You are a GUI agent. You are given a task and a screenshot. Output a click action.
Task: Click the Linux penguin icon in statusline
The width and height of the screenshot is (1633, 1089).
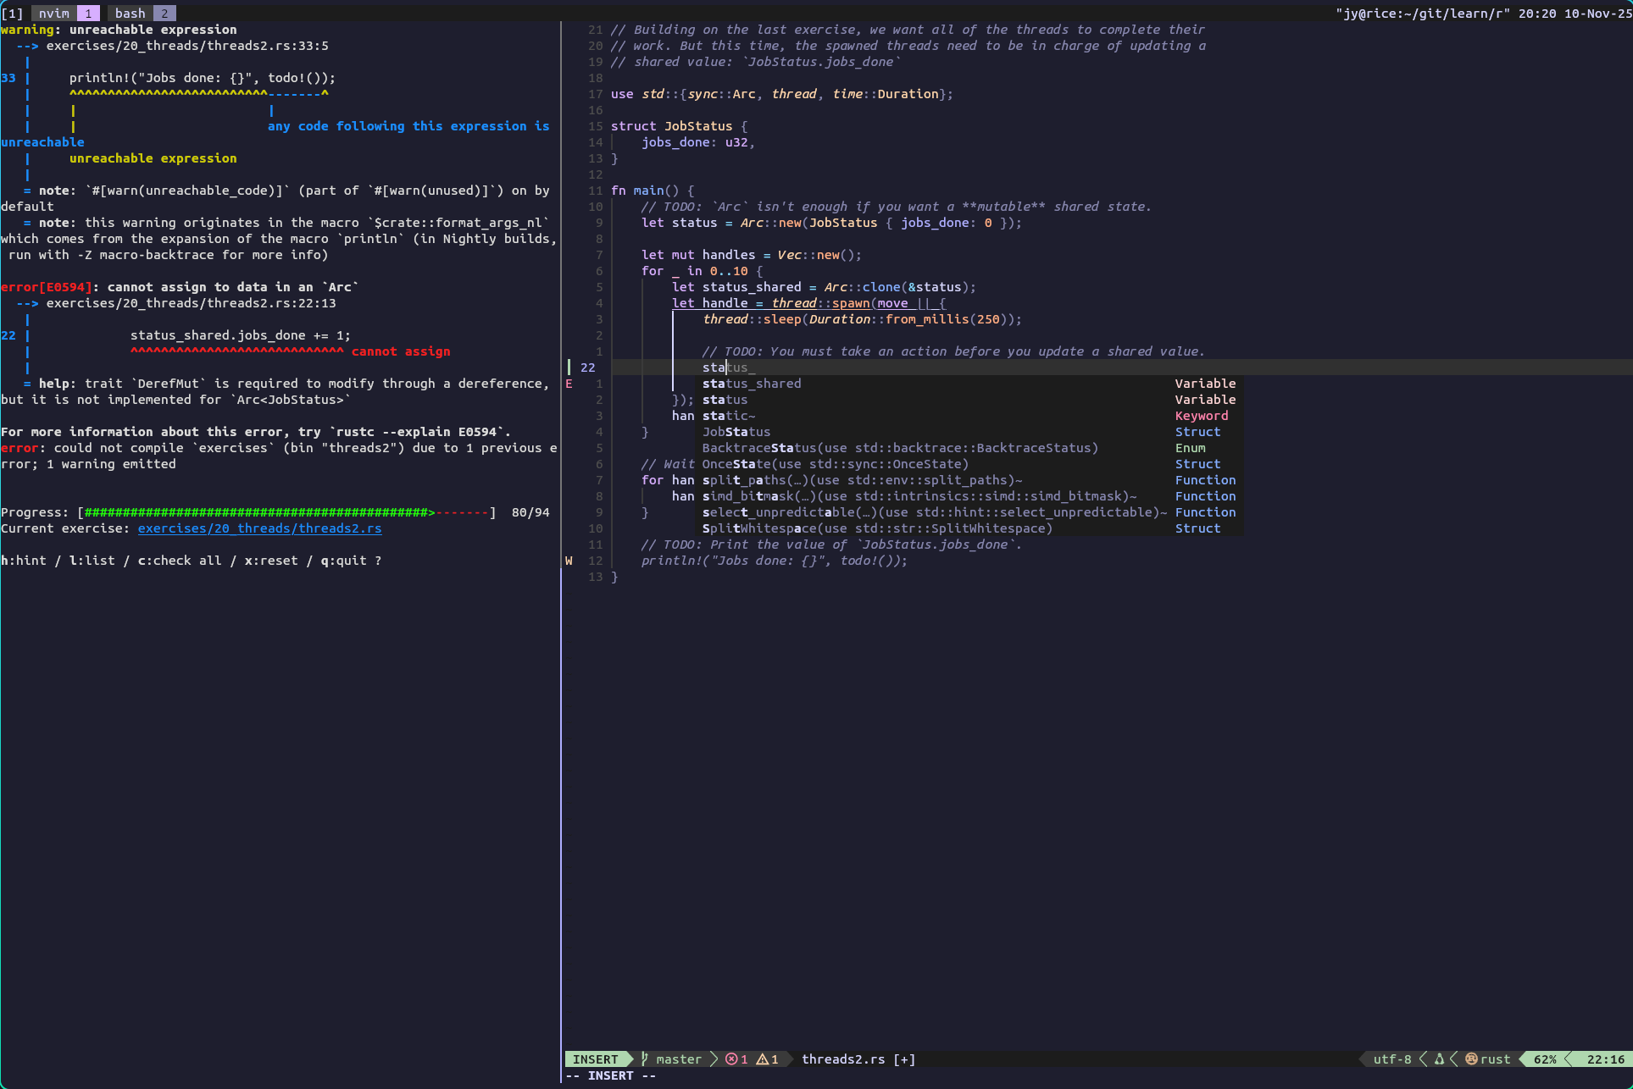pos(1439,1059)
